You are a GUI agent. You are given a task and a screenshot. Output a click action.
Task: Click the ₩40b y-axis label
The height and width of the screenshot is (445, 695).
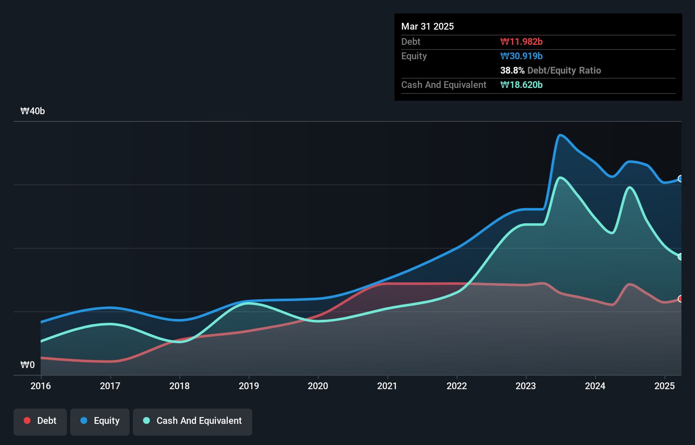pyautogui.click(x=33, y=111)
